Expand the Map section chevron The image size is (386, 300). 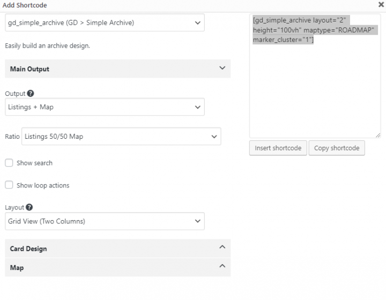(222, 266)
